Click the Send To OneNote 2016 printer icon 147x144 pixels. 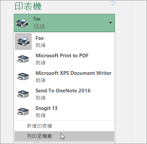pyautogui.click(x=23, y=94)
